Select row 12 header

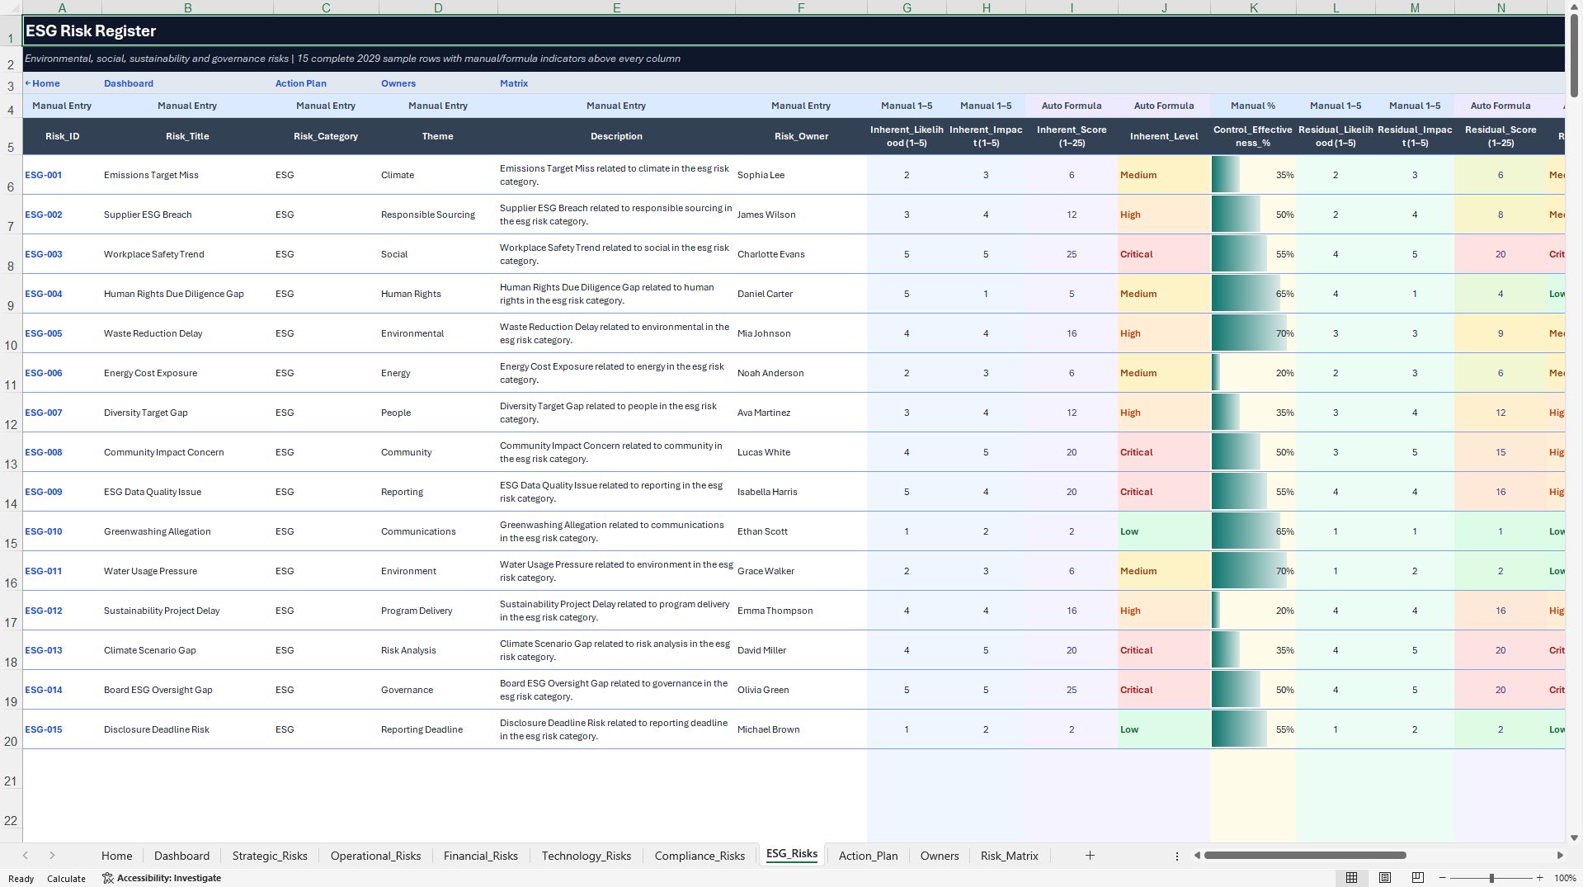[11, 413]
